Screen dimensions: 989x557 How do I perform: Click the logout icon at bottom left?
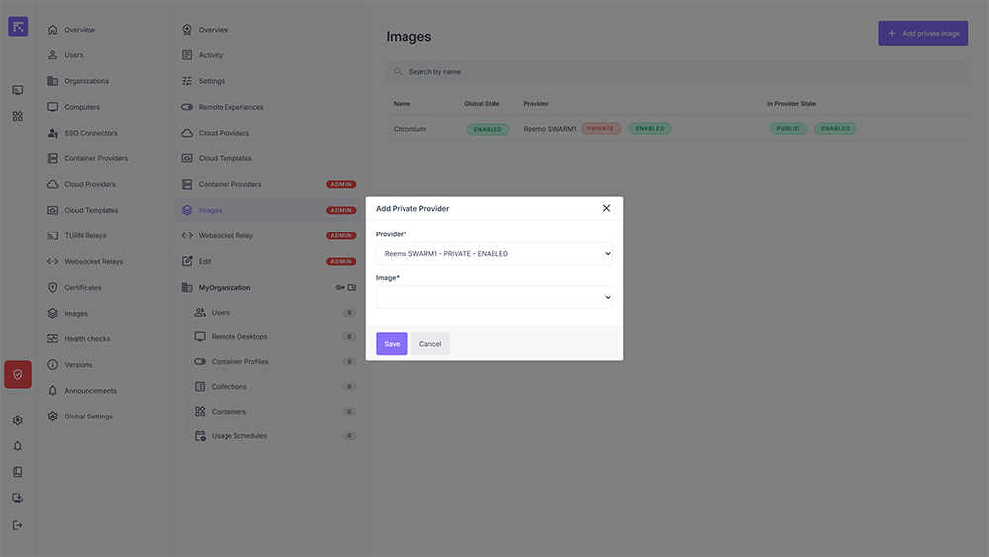[18, 525]
